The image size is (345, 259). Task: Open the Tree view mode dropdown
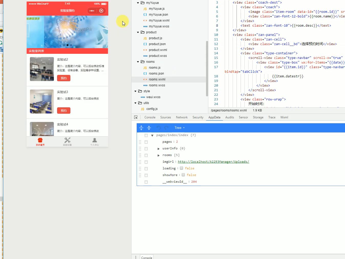click(179, 128)
